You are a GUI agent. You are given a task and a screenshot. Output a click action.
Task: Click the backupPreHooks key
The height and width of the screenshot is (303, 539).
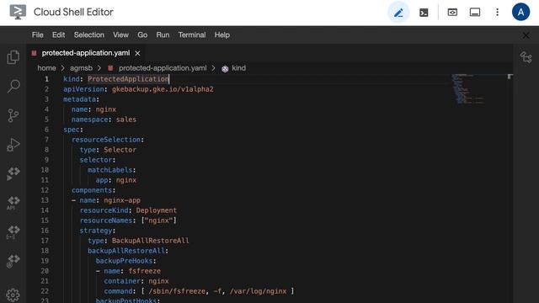(124, 261)
